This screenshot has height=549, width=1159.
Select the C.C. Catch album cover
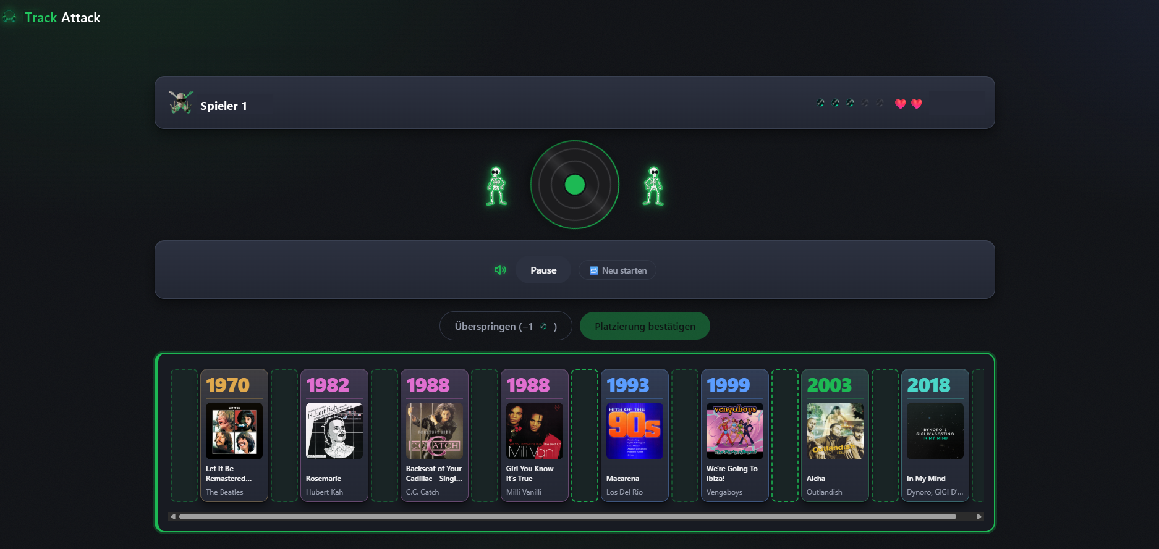(x=435, y=431)
